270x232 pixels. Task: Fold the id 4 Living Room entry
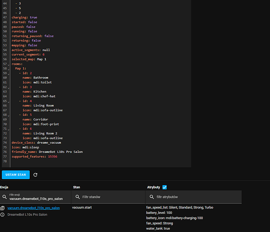pos(8,102)
